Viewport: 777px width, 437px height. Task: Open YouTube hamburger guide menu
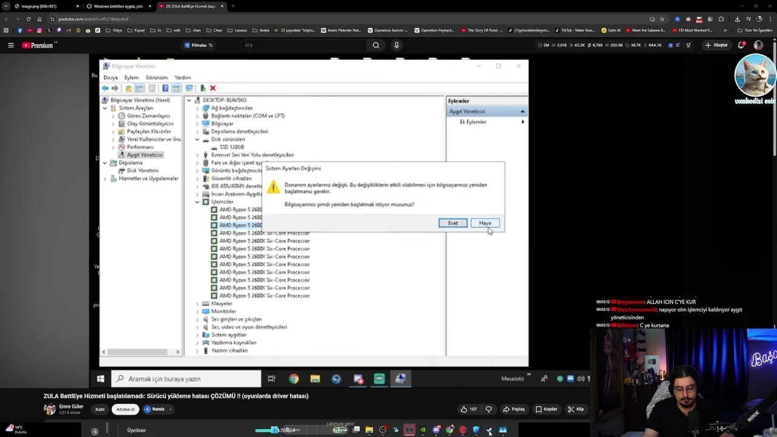click(x=10, y=45)
